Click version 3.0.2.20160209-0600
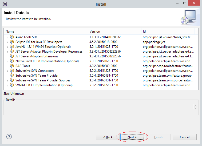The height and width of the screenshot is (146, 202). (103, 66)
